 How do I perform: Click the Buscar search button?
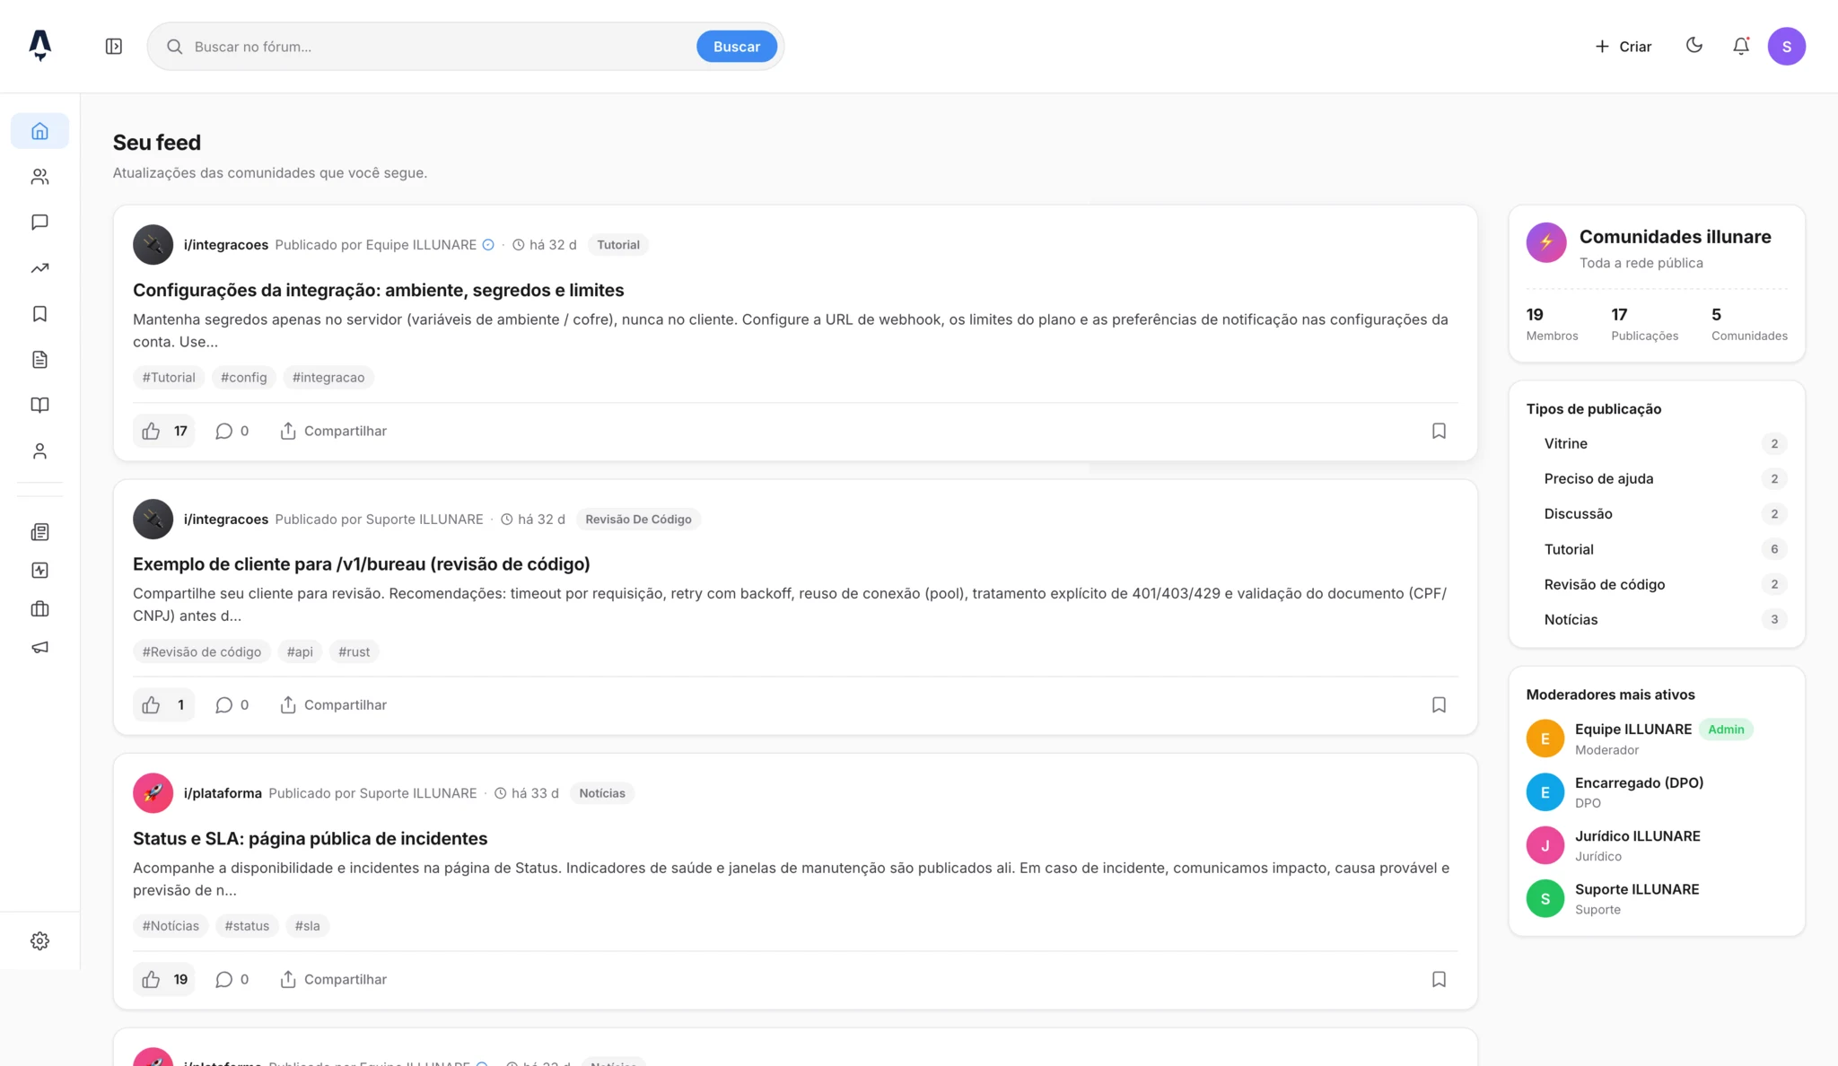pyautogui.click(x=737, y=47)
